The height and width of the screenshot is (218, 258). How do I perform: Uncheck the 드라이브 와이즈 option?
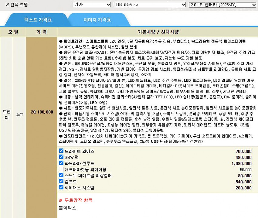[61, 151]
